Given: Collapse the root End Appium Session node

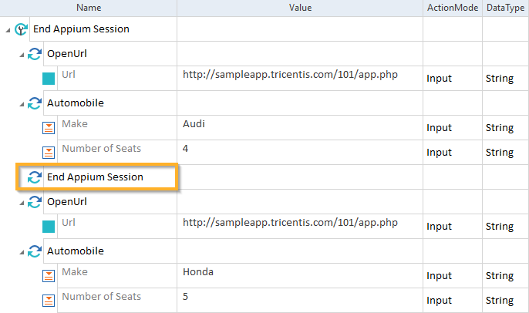Looking at the screenshot, I should pyautogui.click(x=8, y=29).
